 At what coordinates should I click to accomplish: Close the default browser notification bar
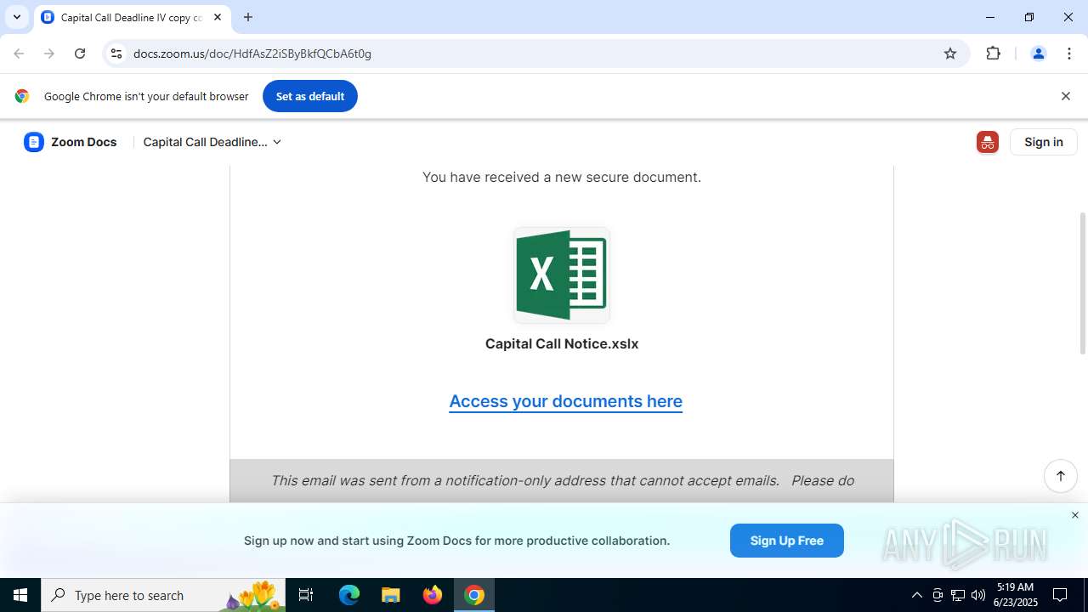point(1065,96)
